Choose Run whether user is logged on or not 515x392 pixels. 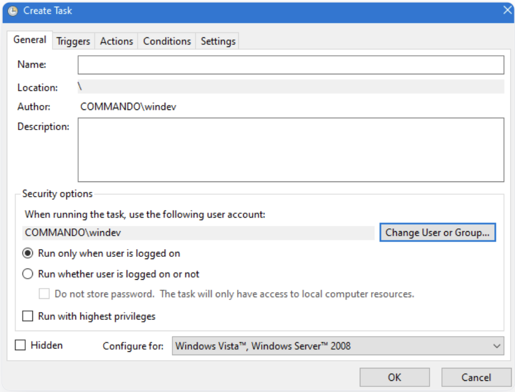tap(28, 274)
